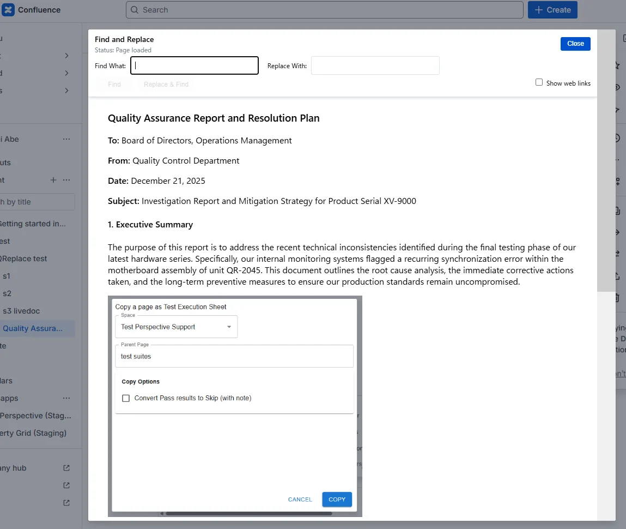626x529 pixels.
Task: Select the QReplace test page in the tree
Action: tap(23, 259)
